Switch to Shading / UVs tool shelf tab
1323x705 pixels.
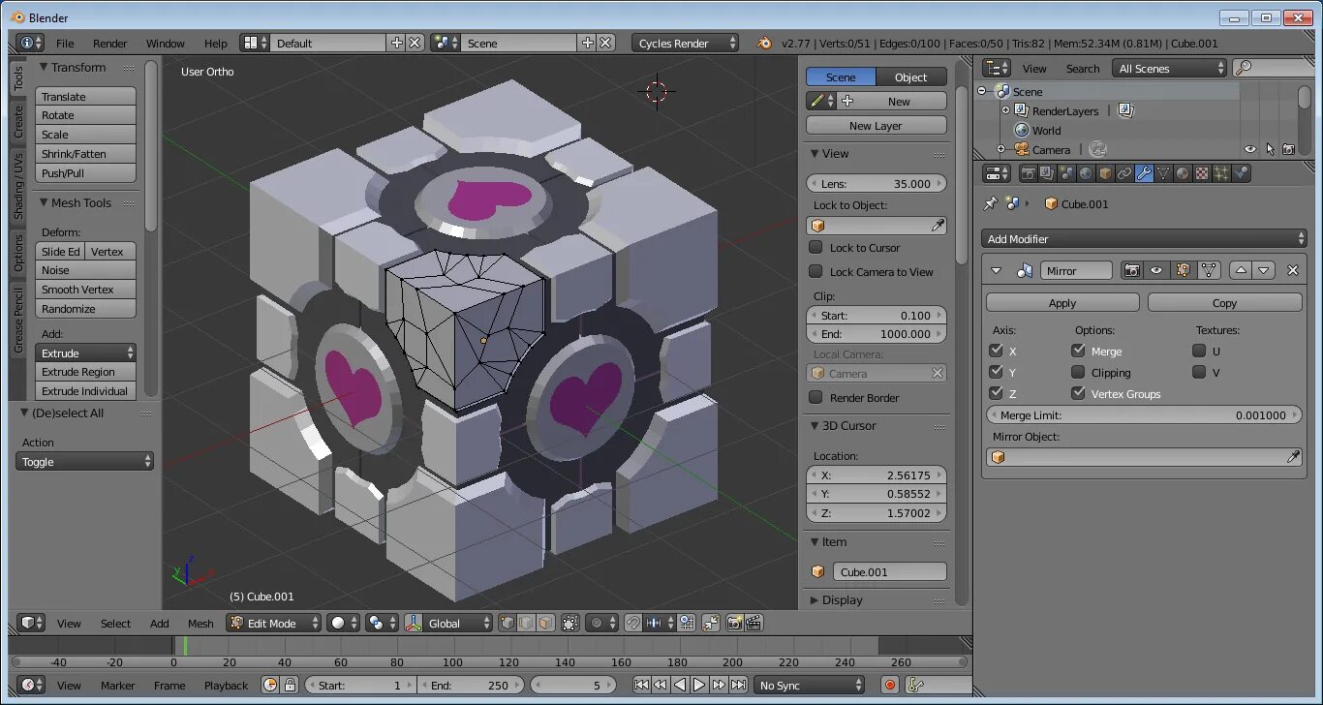pyautogui.click(x=17, y=185)
